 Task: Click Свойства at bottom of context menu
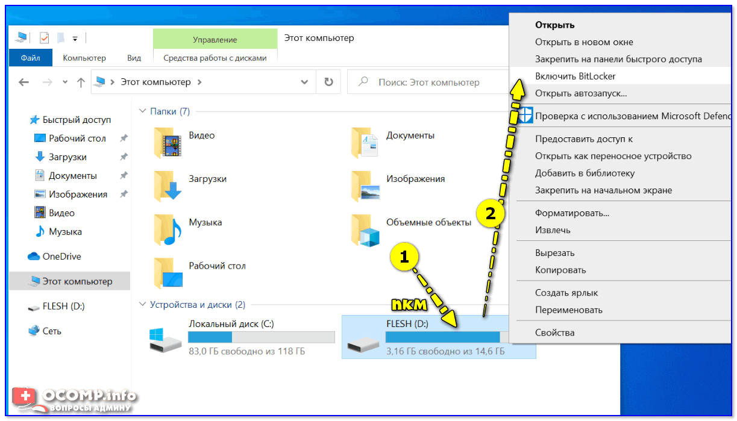coord(554,332)
